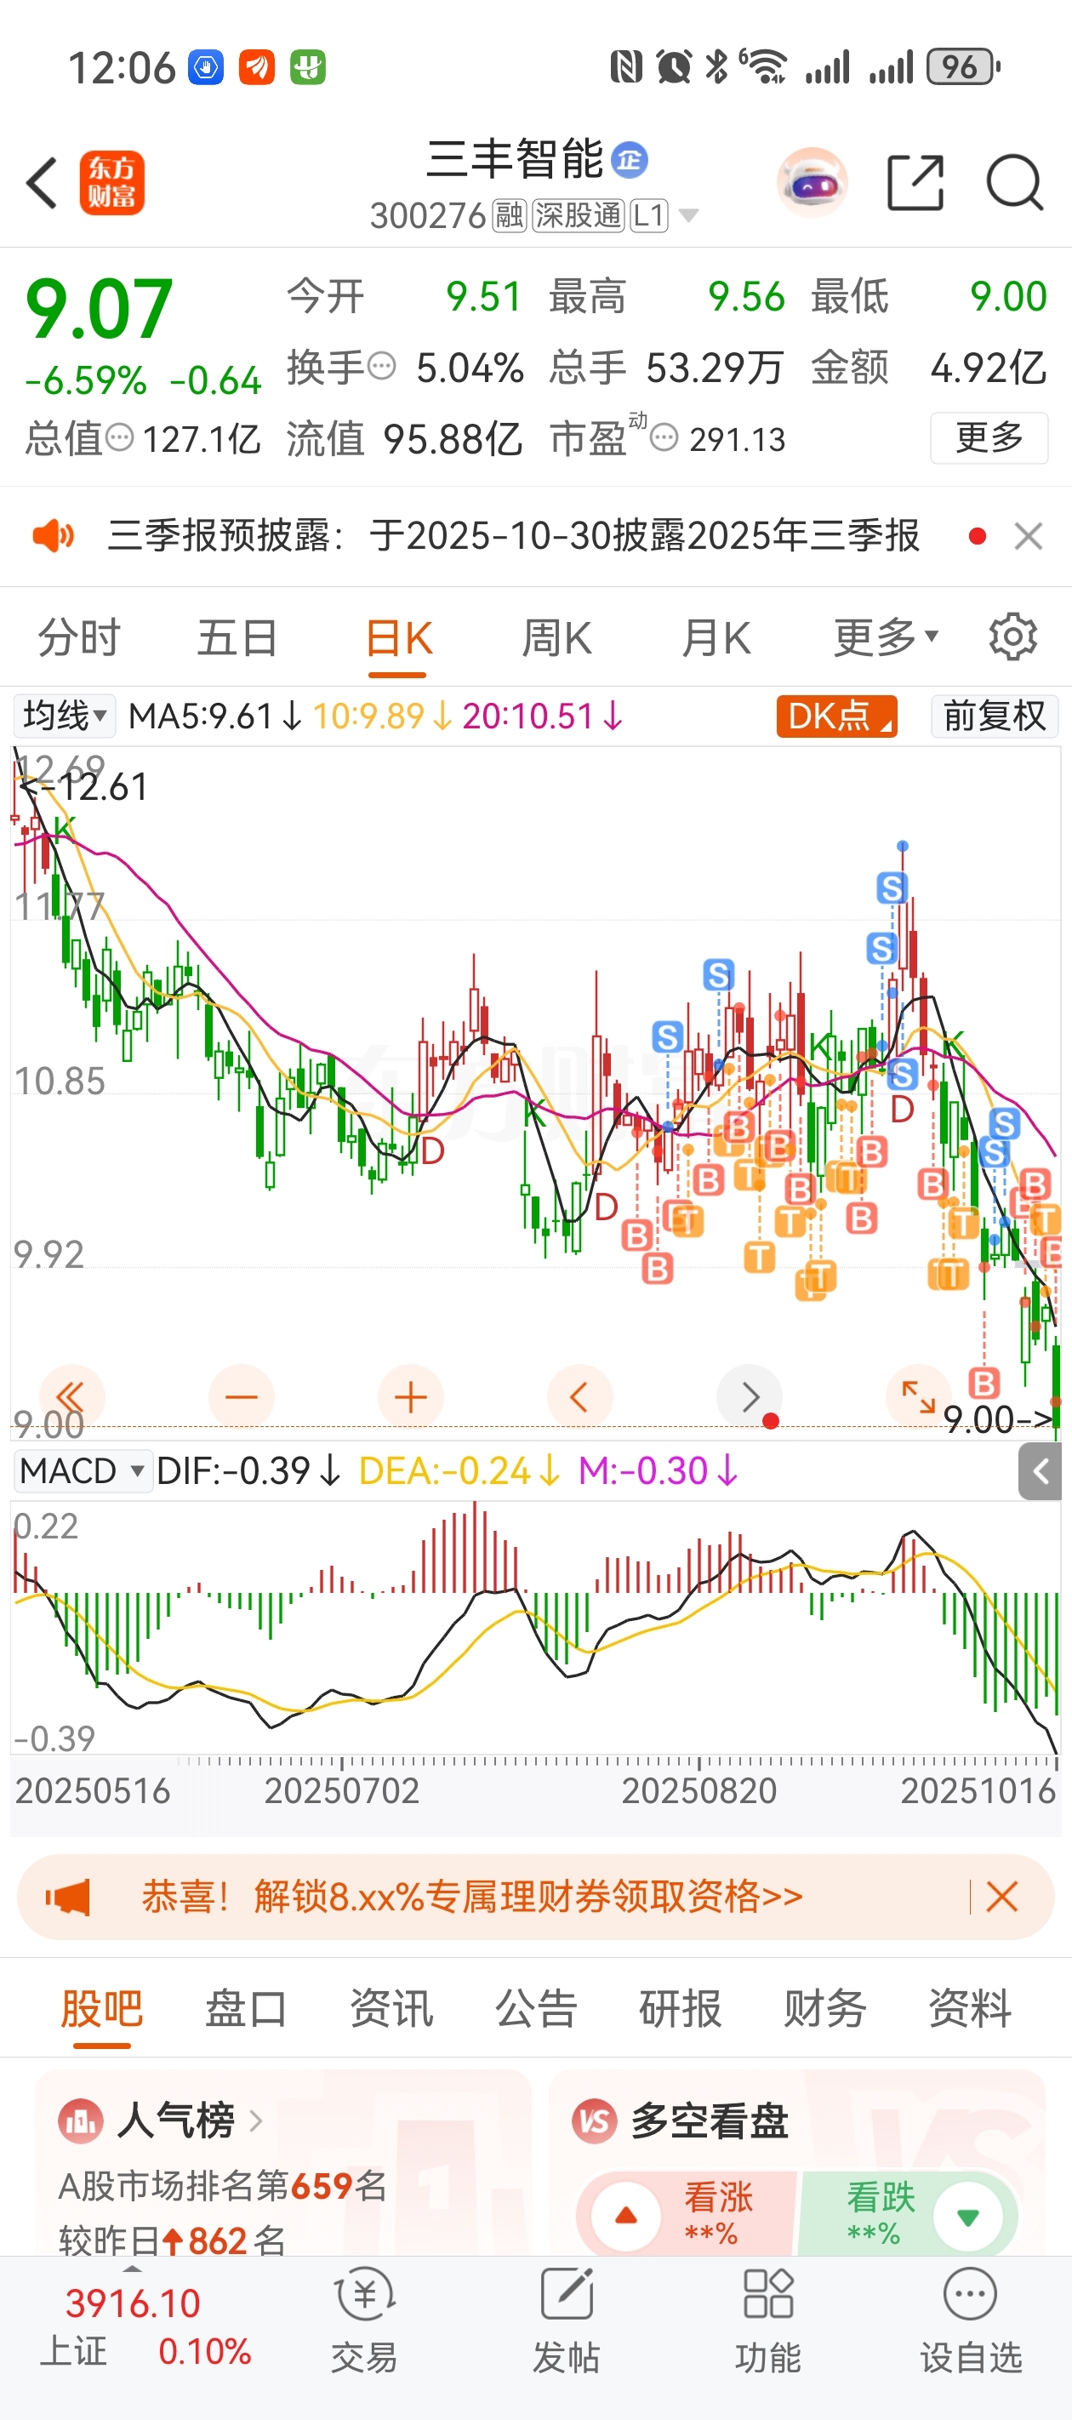This screenshot has width=1072, height=2420.
Task: Switch to 盘口 tab
Action: 246,2008
